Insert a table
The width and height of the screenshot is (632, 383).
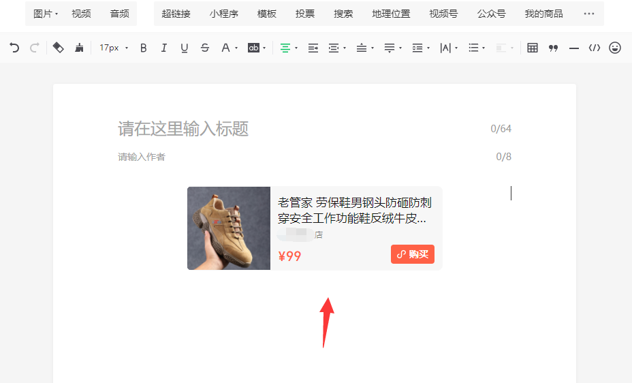533,48
